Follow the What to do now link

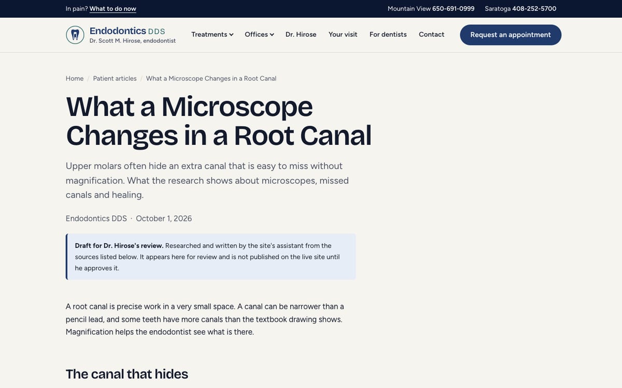click(112, 9)
